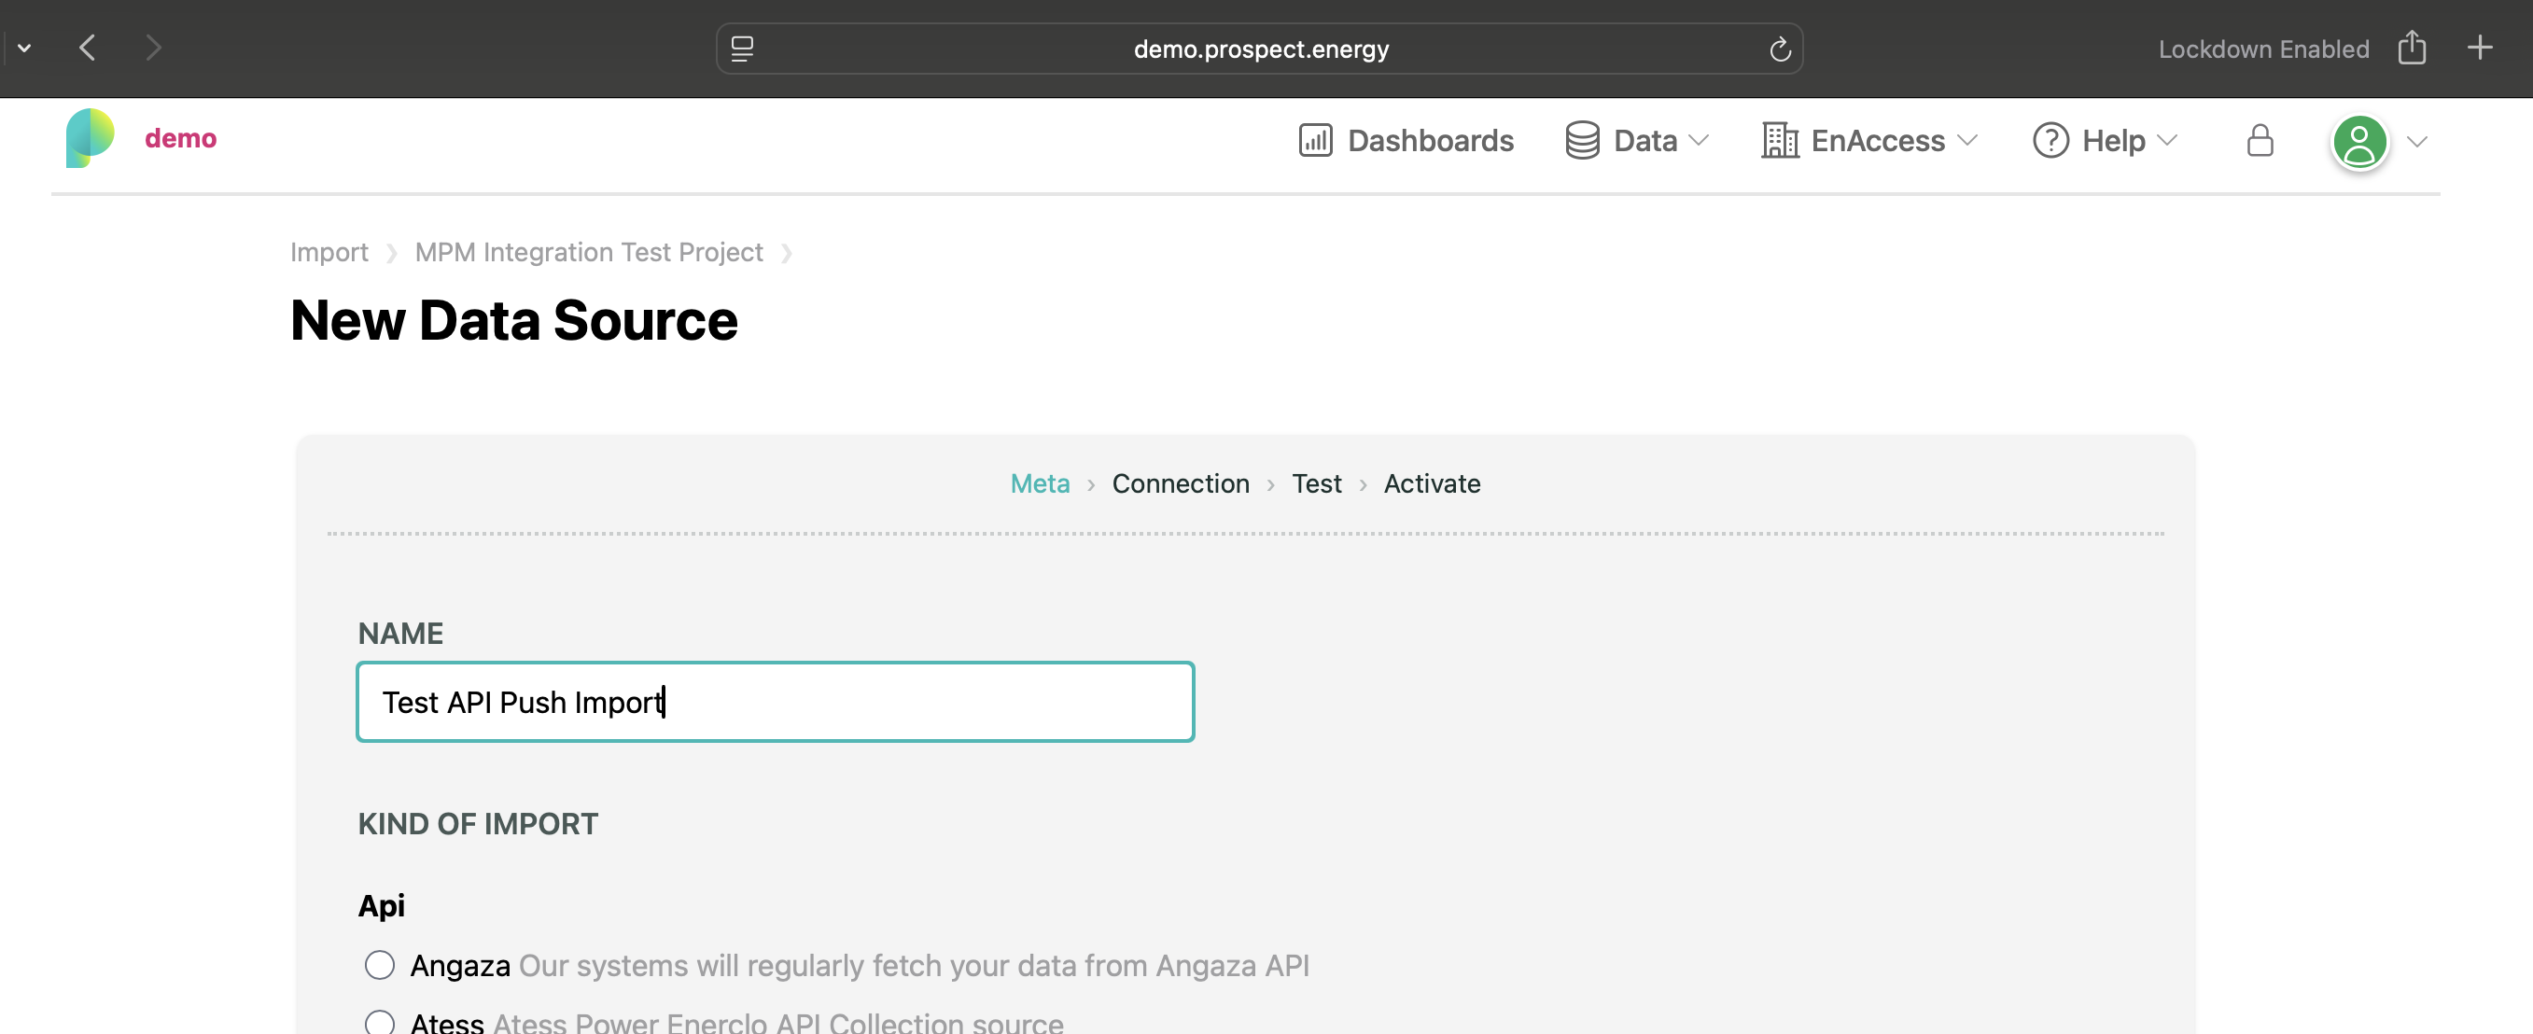2533x1034 pixels.
Task: Click the Data database icon
Action: (1582, 140)
